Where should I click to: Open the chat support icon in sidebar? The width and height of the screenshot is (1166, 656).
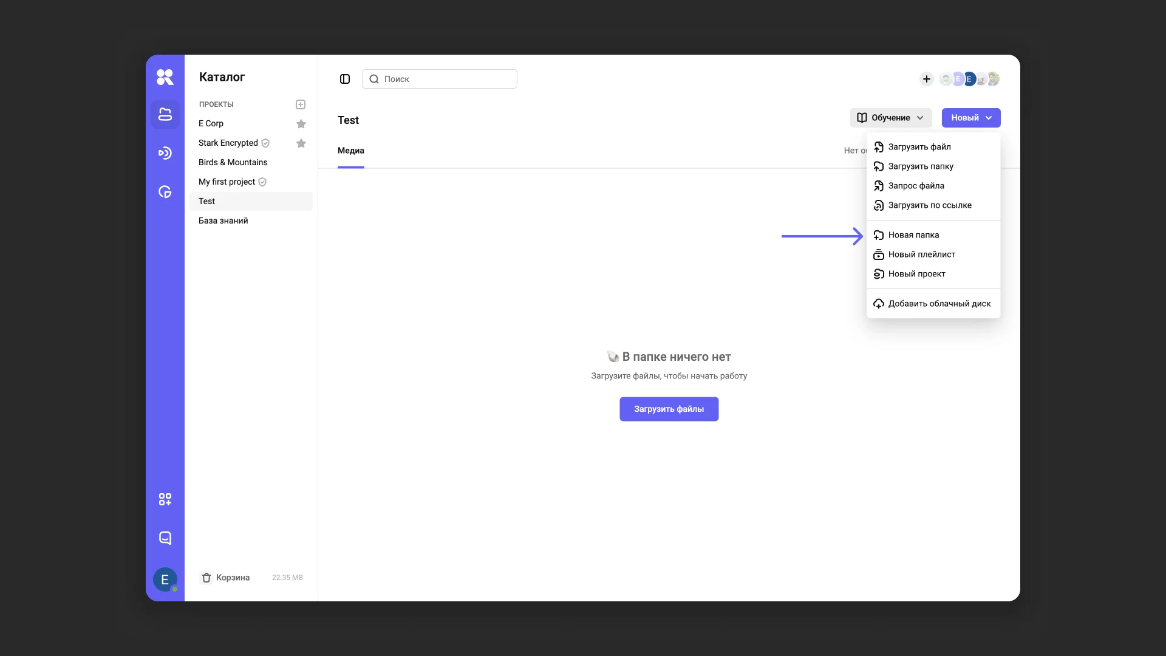165,538
